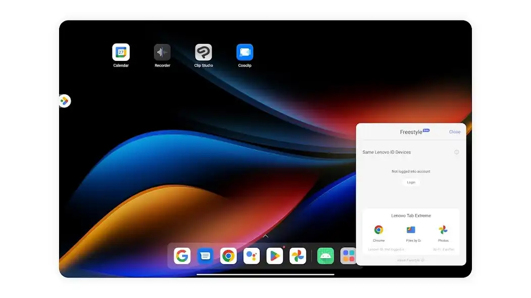The height and width of the screenshot is (298, 531).
Task: Expand the chevron above the dock
Action: point(265,236)
